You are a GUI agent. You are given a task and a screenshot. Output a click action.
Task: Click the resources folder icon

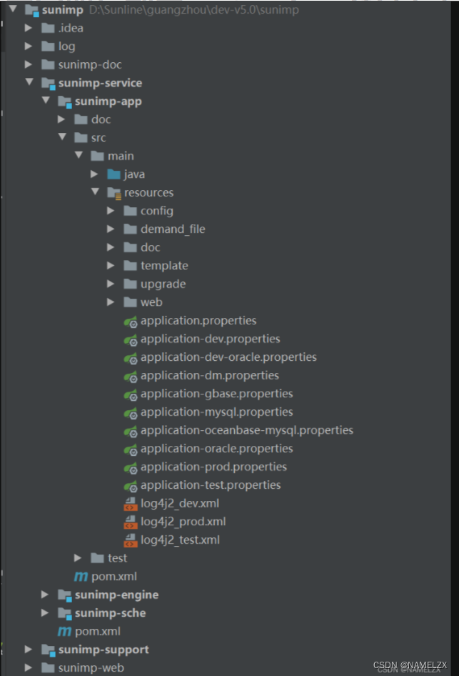pos(114,192)
